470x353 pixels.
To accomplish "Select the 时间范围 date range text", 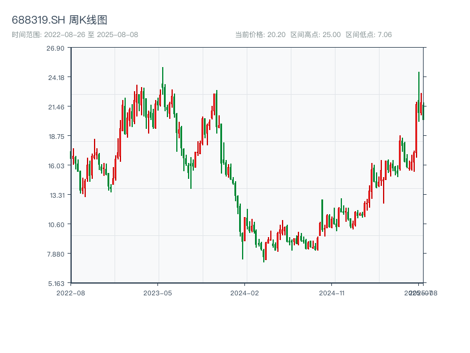I will (x=75, y=35).
